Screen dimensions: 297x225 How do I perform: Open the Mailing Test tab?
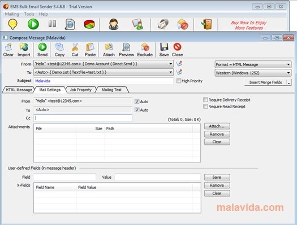[112, 90]
